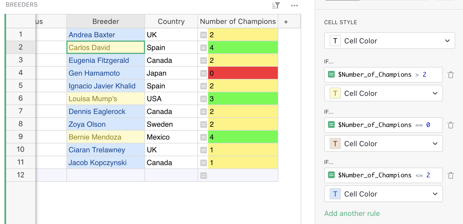Click the tan color swatch under the == 0 rule
The height and width of the screenshot is (224, 463).
pyautogui.click(x=335, y=144)
